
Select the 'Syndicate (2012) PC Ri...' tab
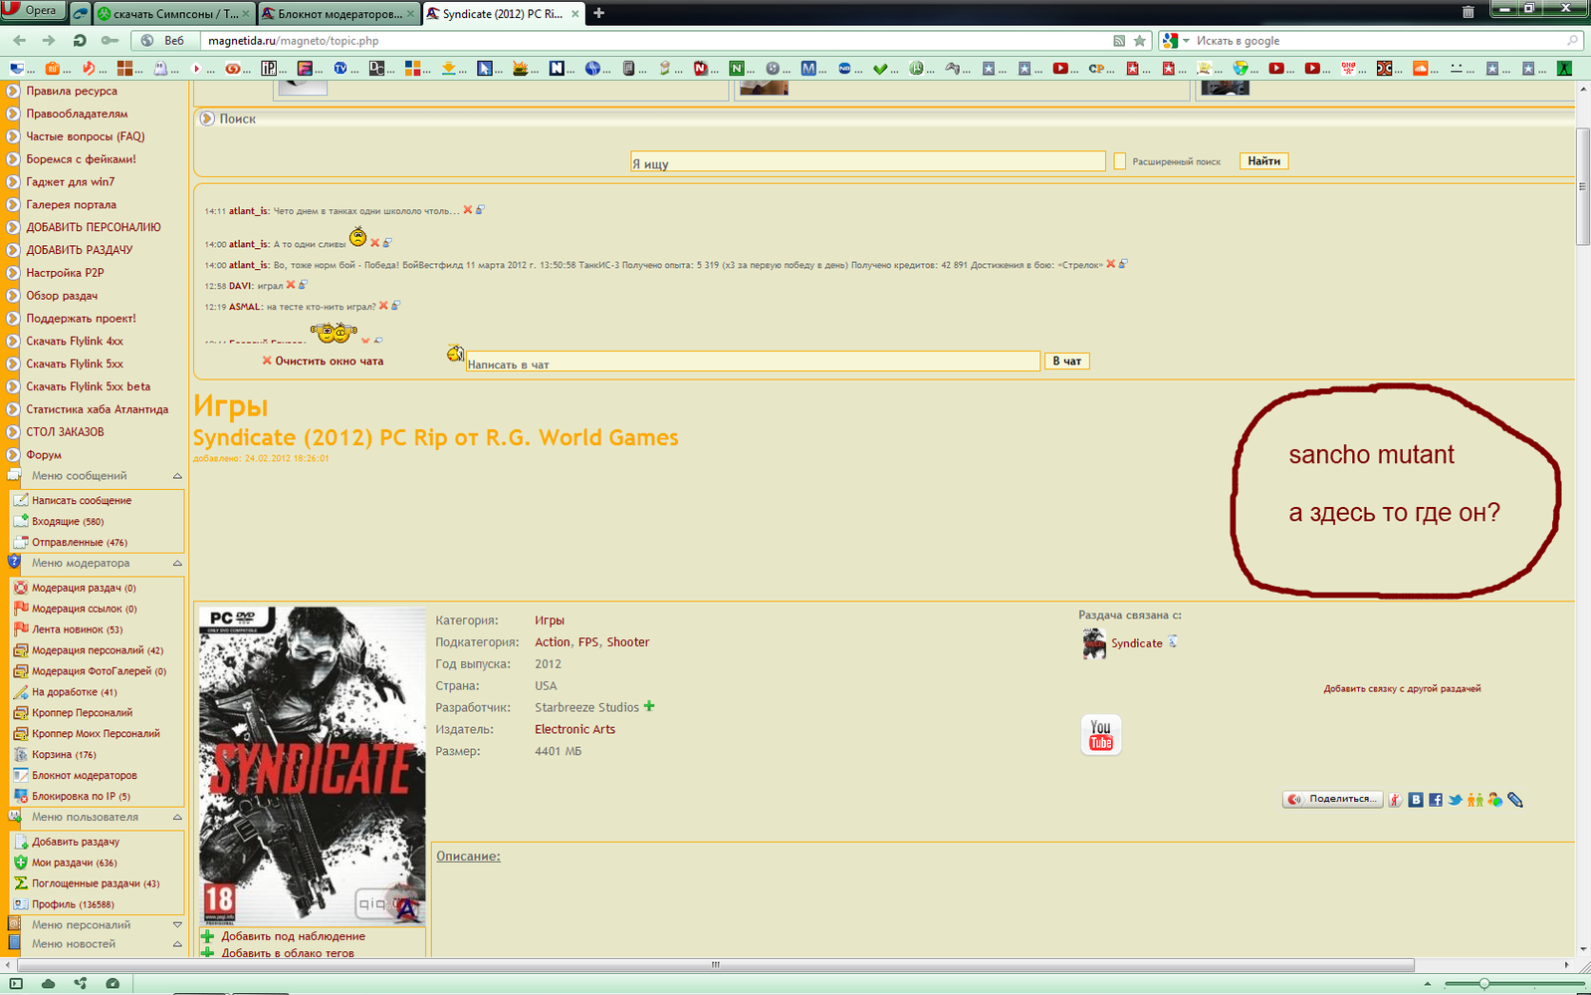(x=503, y=14)
